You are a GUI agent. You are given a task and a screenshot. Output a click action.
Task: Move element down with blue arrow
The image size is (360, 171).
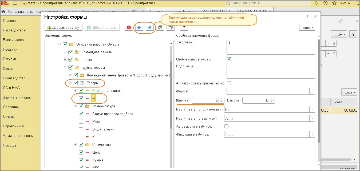tap(150, 27)
